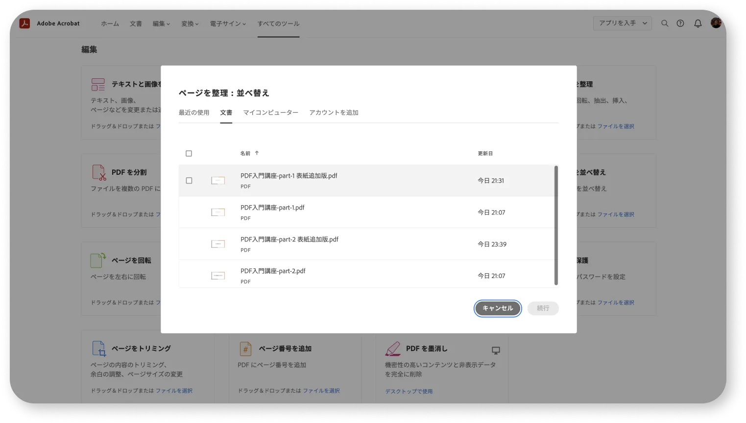Click the desktop monitor icon on Redact card
Viewport: 746px width, 423px height.
[496, 351]
